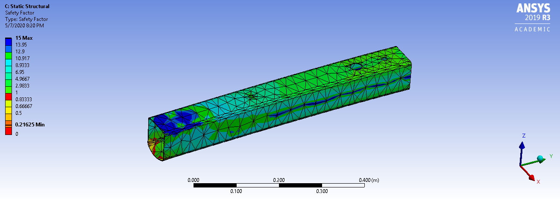Image resolution: width=560 pixels, height=199 pixels.
Task: Select the orange legend band below 0.5
Action: [x=9, y=117]
